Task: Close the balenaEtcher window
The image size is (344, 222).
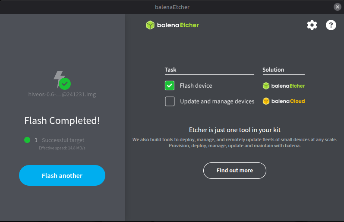Action: point(337,7)
